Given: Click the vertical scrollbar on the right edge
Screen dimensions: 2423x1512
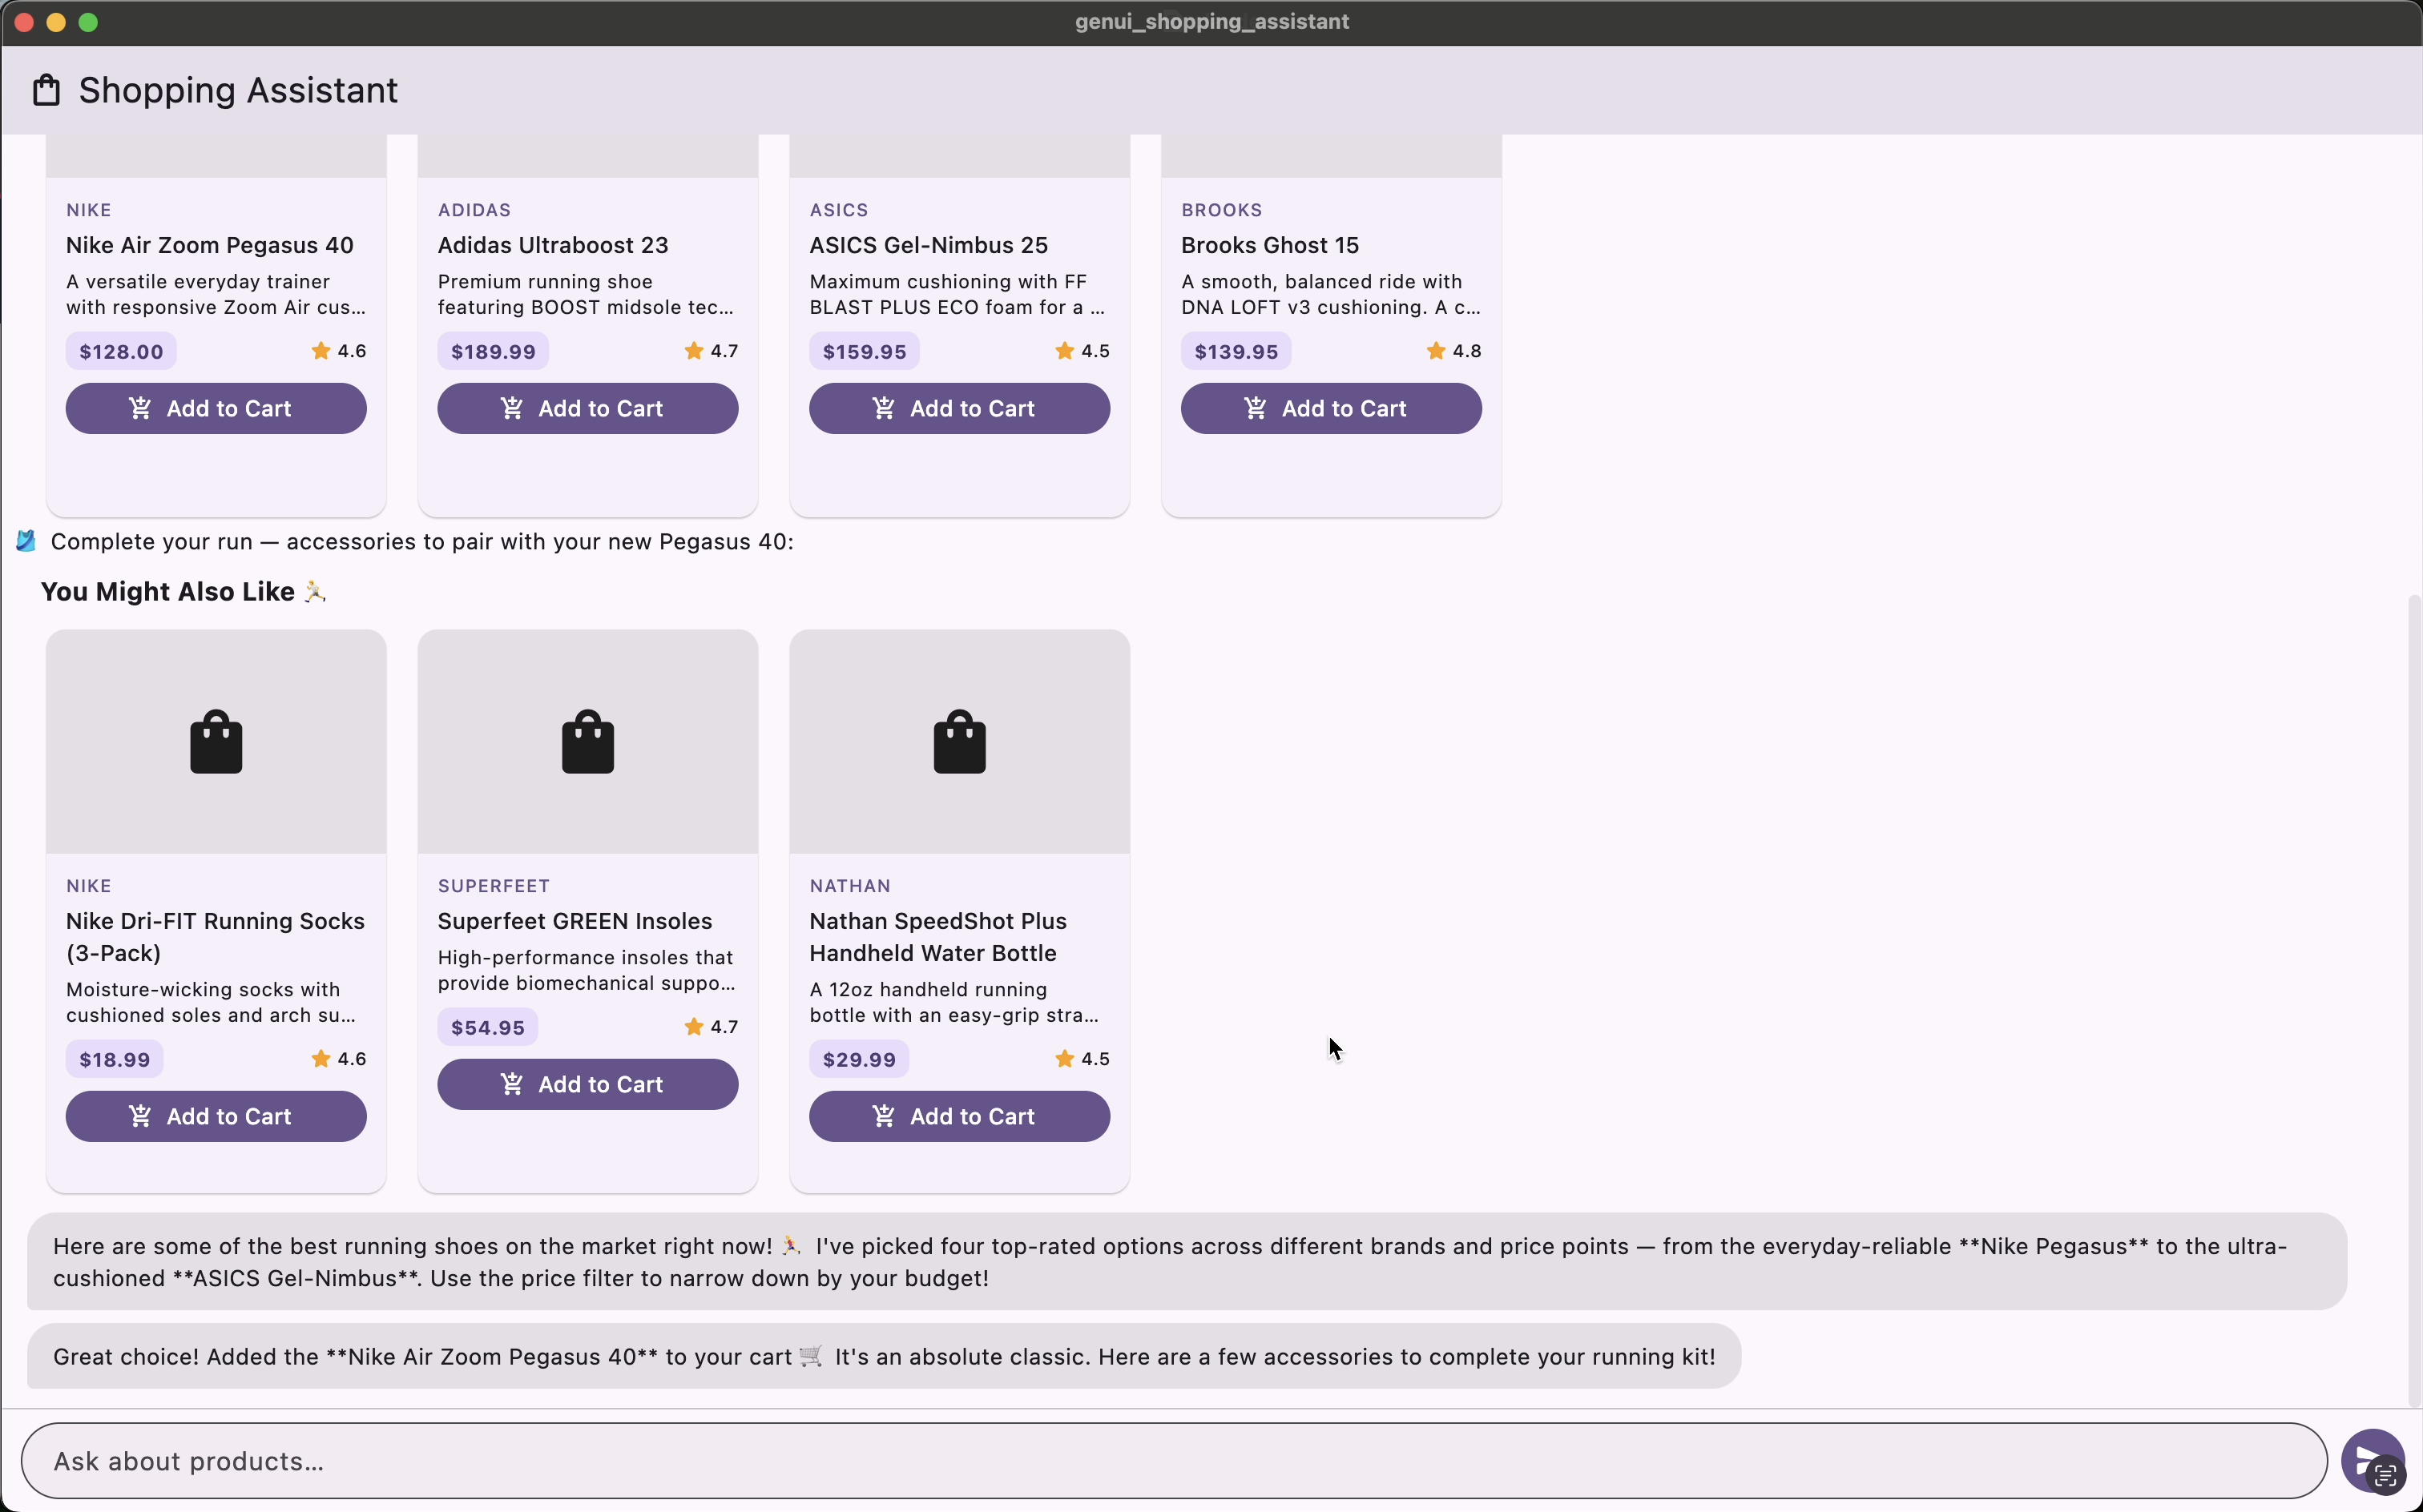Looking at the screenshot, I should coord(2414,1000).
